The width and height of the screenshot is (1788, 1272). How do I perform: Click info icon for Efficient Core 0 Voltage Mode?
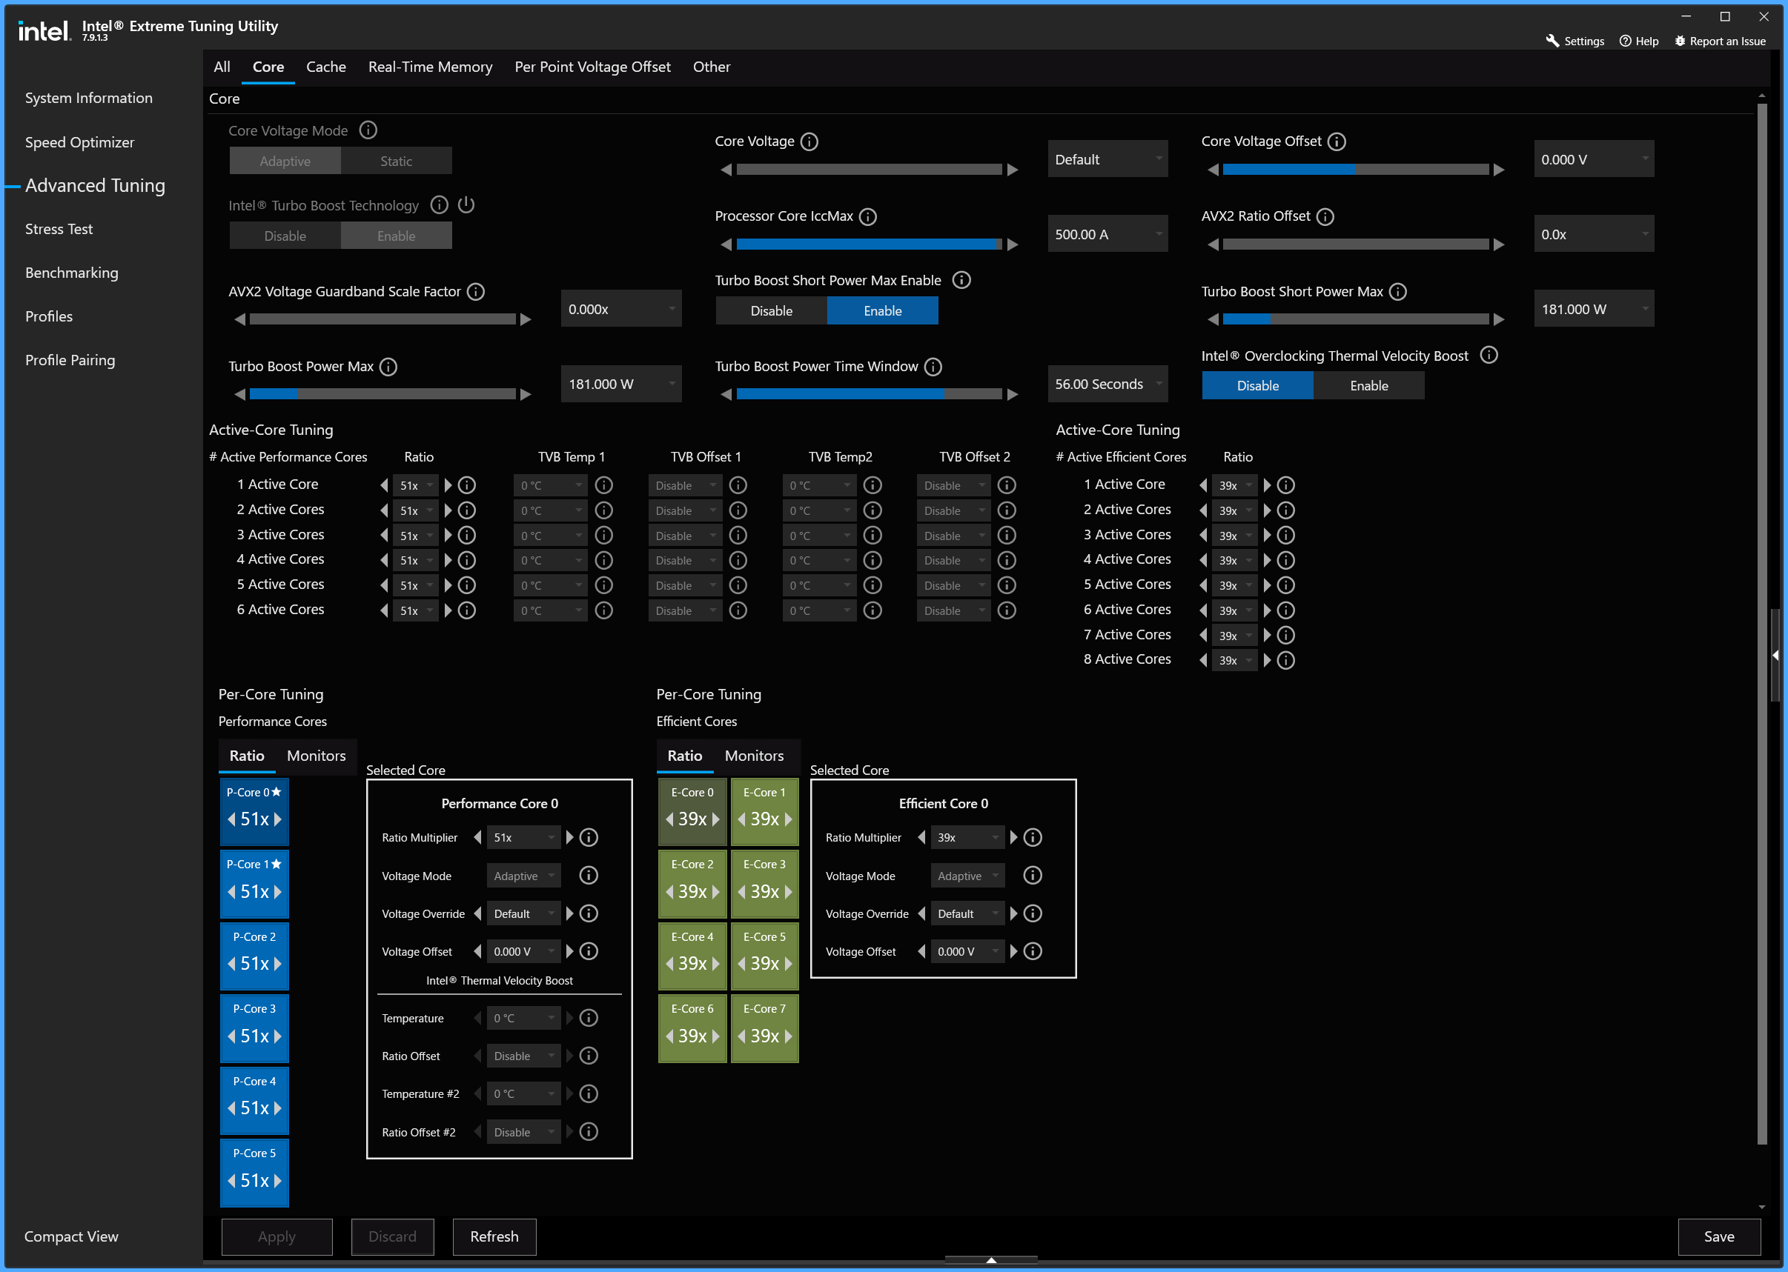[x=1033, y=876]
